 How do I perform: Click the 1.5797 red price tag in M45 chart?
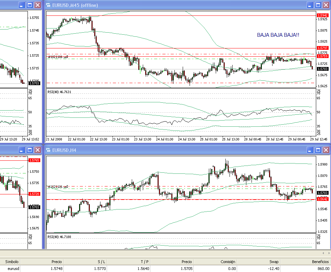tap(322, 48)
